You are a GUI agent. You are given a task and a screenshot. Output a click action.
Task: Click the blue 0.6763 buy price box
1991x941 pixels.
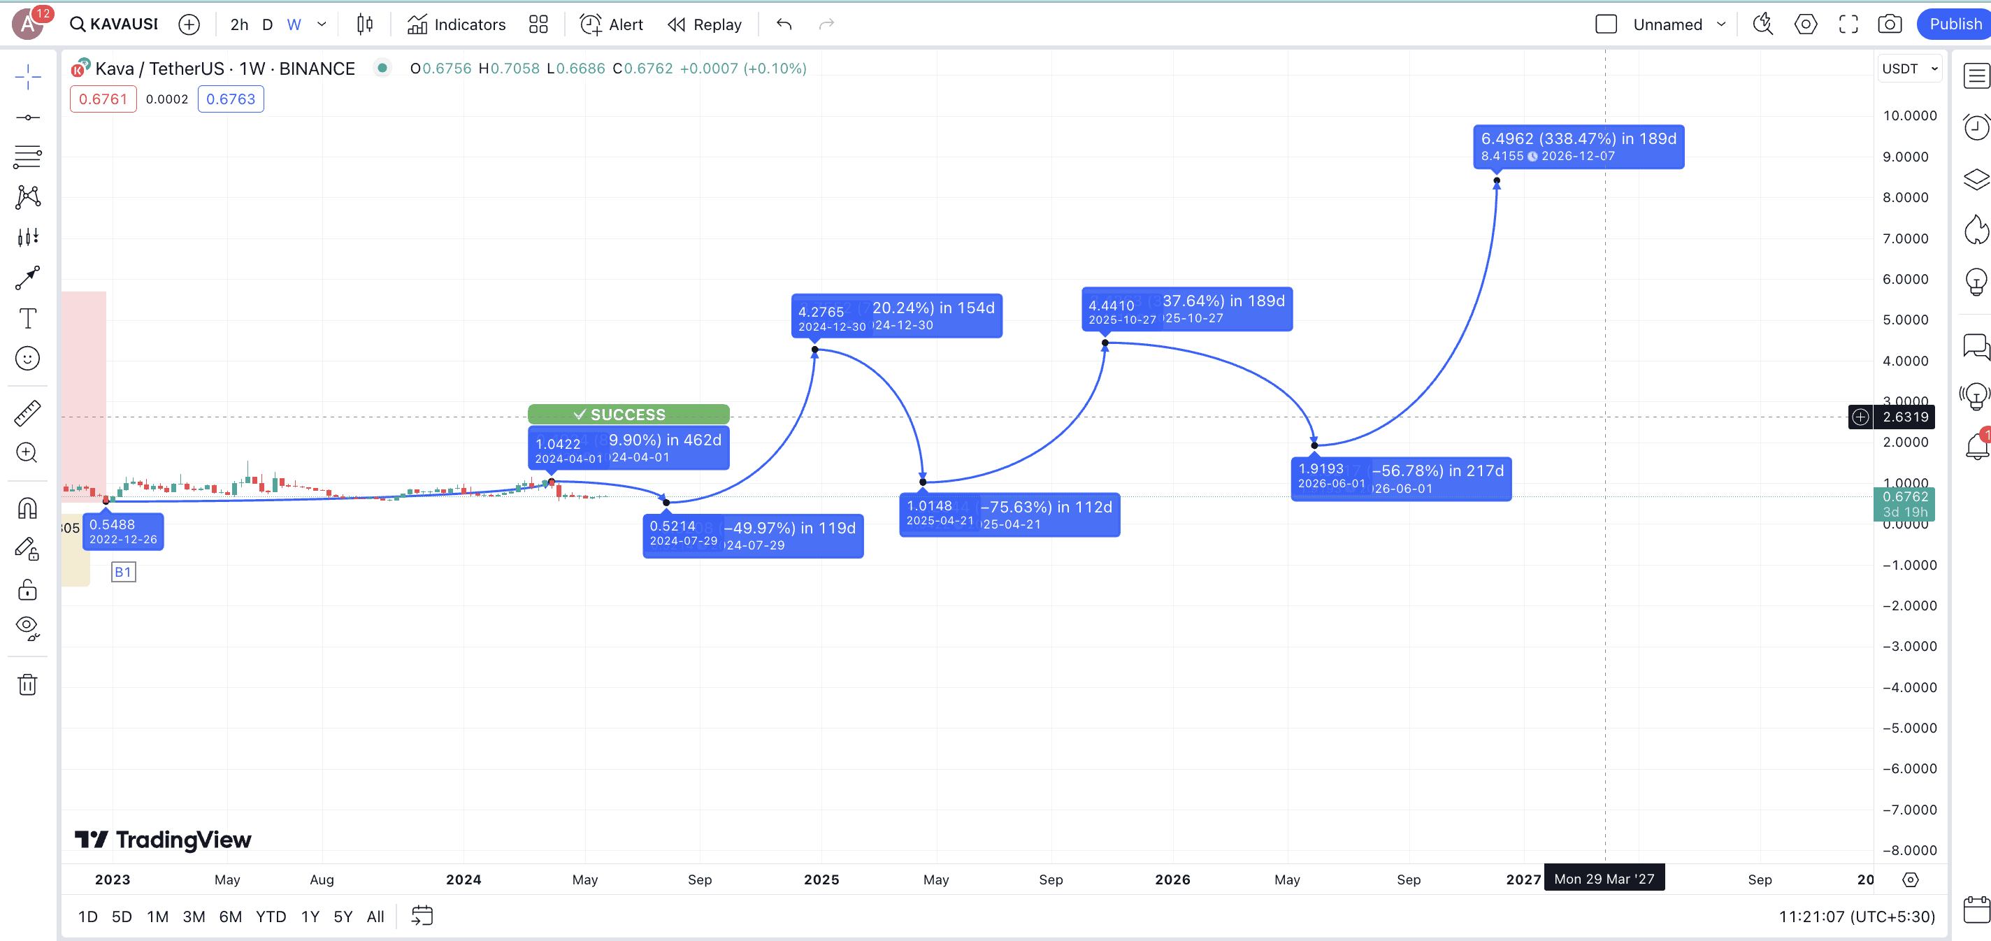click(x=230, y=99)
